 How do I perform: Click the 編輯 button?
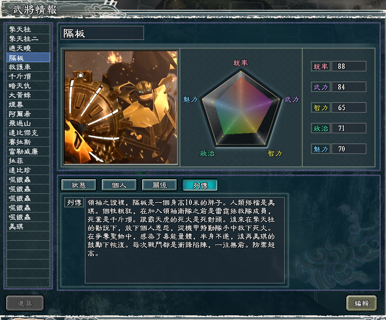pyautogui.click(x=362, y=303)
